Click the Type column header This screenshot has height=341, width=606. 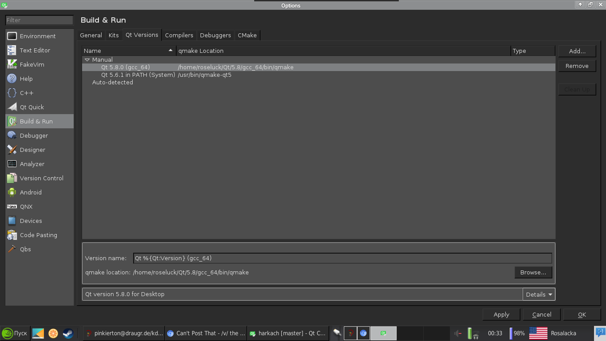click(533, 51)
